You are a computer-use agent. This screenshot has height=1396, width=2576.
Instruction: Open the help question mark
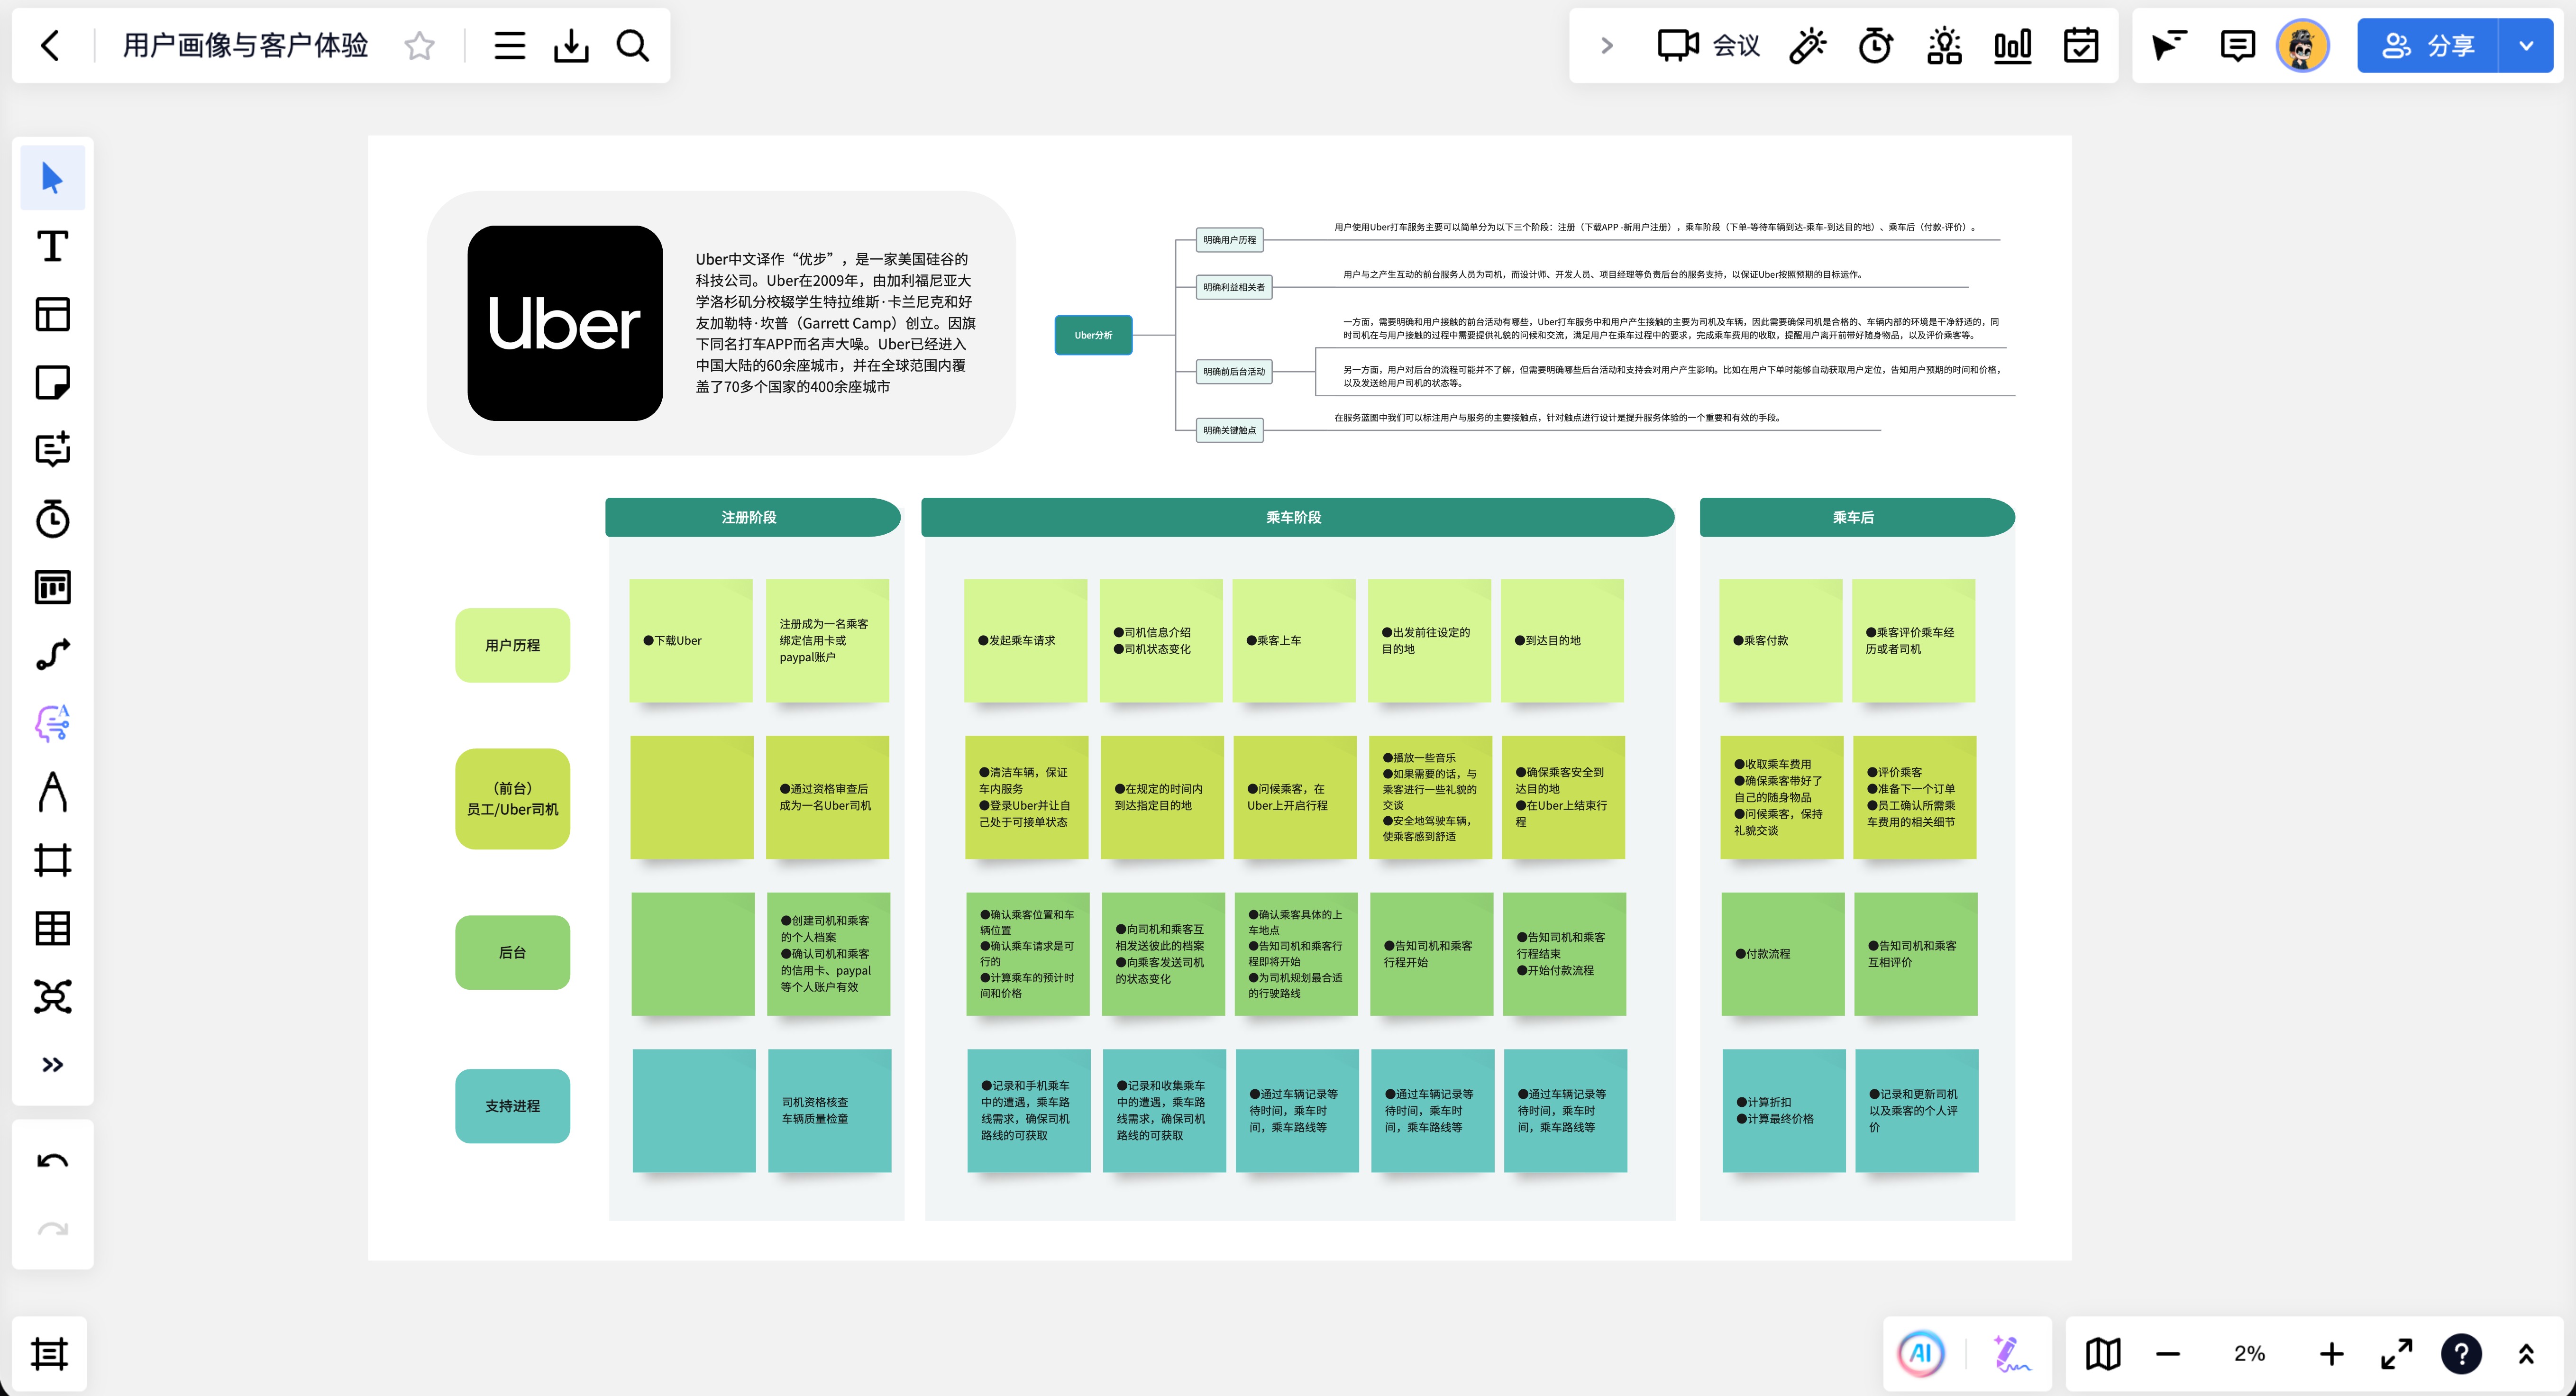(x=2461, y=1354)
